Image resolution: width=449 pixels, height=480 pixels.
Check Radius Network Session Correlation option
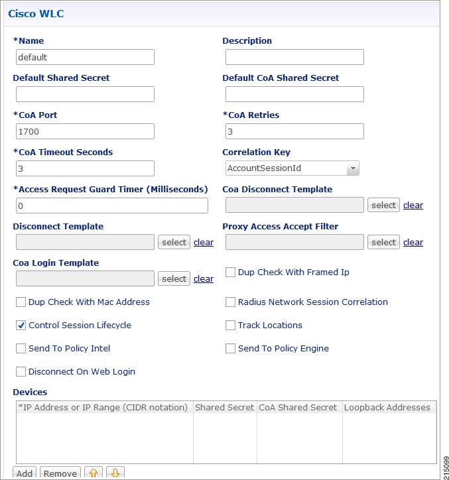[x=230, y=302]
